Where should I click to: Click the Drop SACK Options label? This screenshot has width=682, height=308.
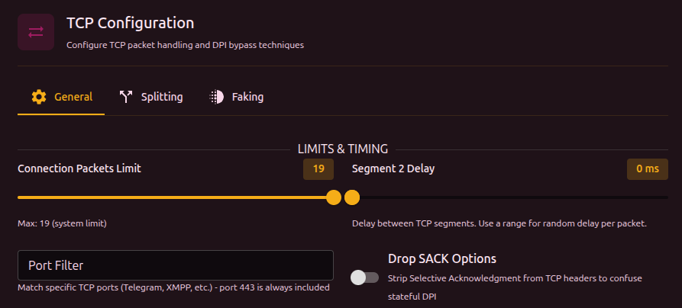coord(442,258)
